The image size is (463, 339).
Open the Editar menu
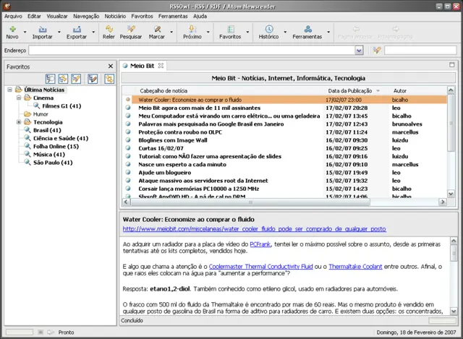pos(34,16)
